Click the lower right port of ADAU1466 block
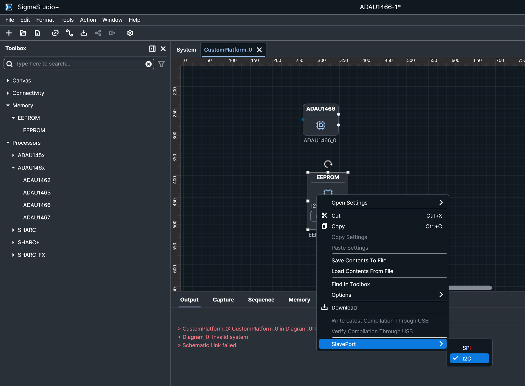 (x=338, y=125)
